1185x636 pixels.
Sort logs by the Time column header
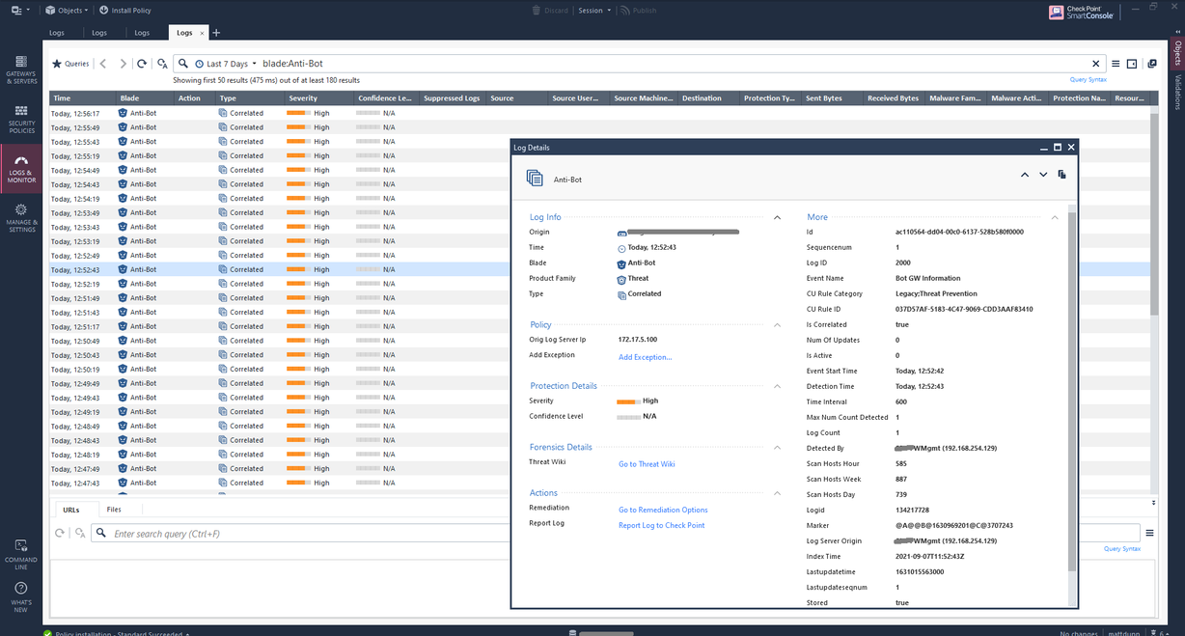click(82, 98)
